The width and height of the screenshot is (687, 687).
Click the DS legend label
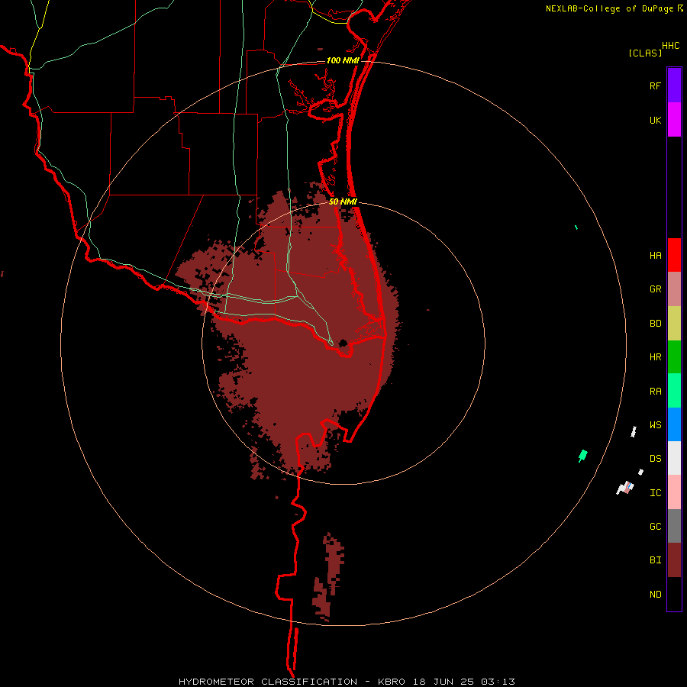click(655, 459)
